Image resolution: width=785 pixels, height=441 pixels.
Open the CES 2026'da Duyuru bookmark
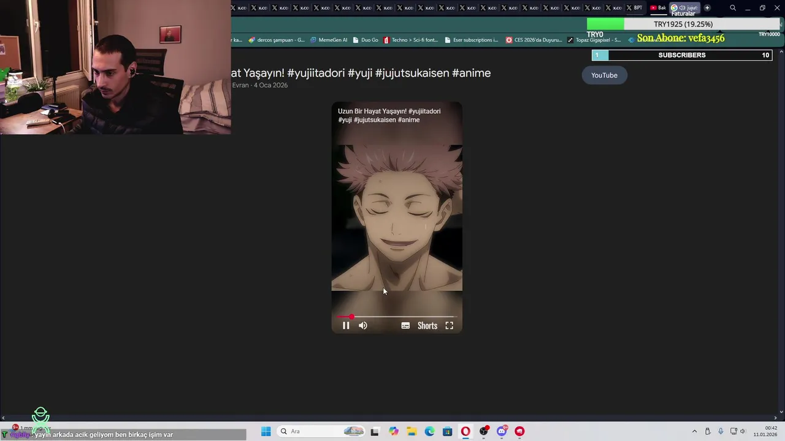point(534,40)
